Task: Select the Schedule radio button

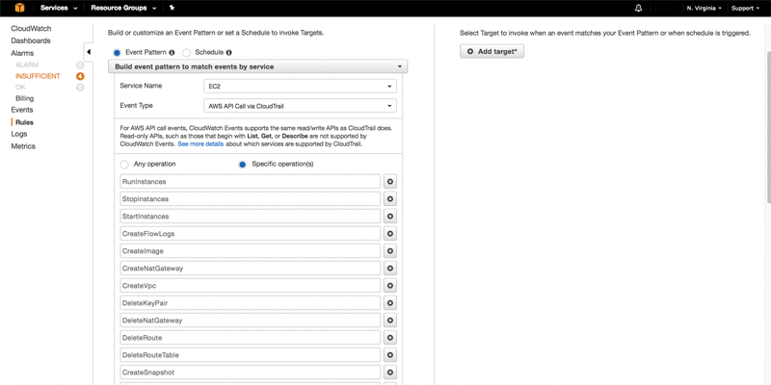Action: [186, 53]
